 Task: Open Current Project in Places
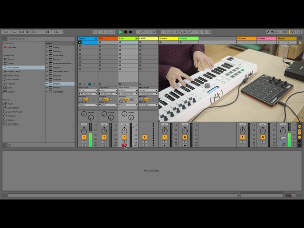(x=15, y=112)
